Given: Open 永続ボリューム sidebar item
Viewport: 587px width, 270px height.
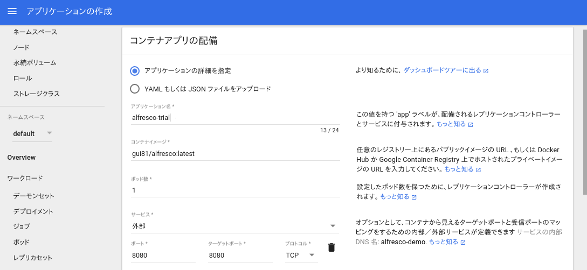Looking at the screenshot, I should tap(35, 63).
